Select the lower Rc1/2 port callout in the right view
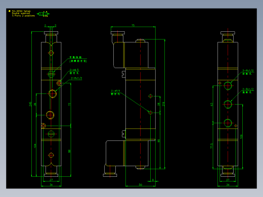This screenshot has height=197, width=263. [248, 90]
